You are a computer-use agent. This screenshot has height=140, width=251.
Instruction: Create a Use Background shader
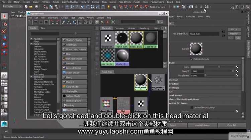(x=75, y=100)
